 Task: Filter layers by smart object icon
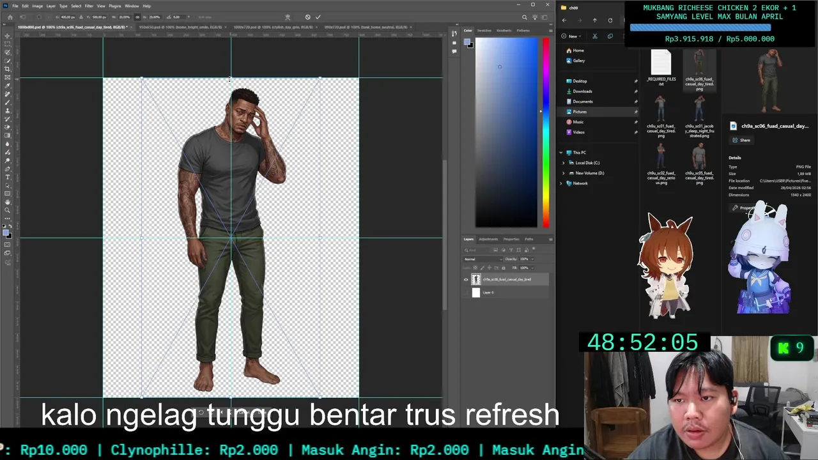[x=526, y=250]
